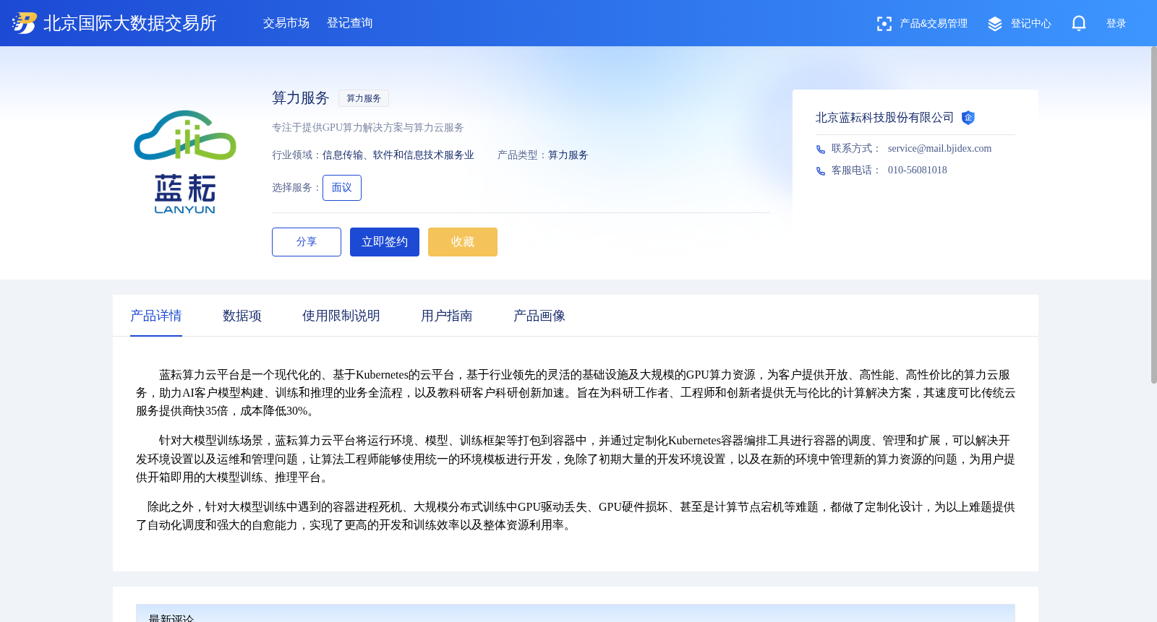Screen dimensions: 1157x622
Task: Click the industry text 信息传输、软件和信息技术服务业
Action: [398, 155]
